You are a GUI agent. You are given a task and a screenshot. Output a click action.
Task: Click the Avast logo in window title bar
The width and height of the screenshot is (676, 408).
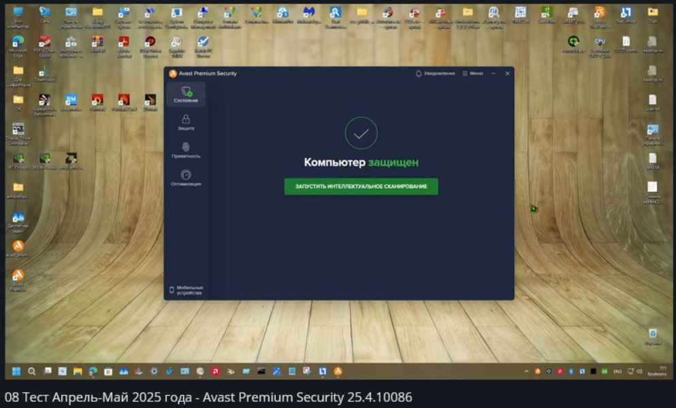(x=173, y=73)
